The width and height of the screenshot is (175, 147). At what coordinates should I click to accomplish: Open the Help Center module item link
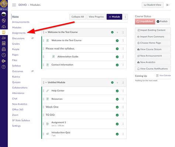(58, 91)
